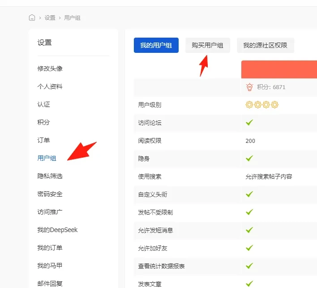Switch to the 购买用户组 tab
Image resolution: width=317 pixels, height=288 pixels.
(207, 45)
